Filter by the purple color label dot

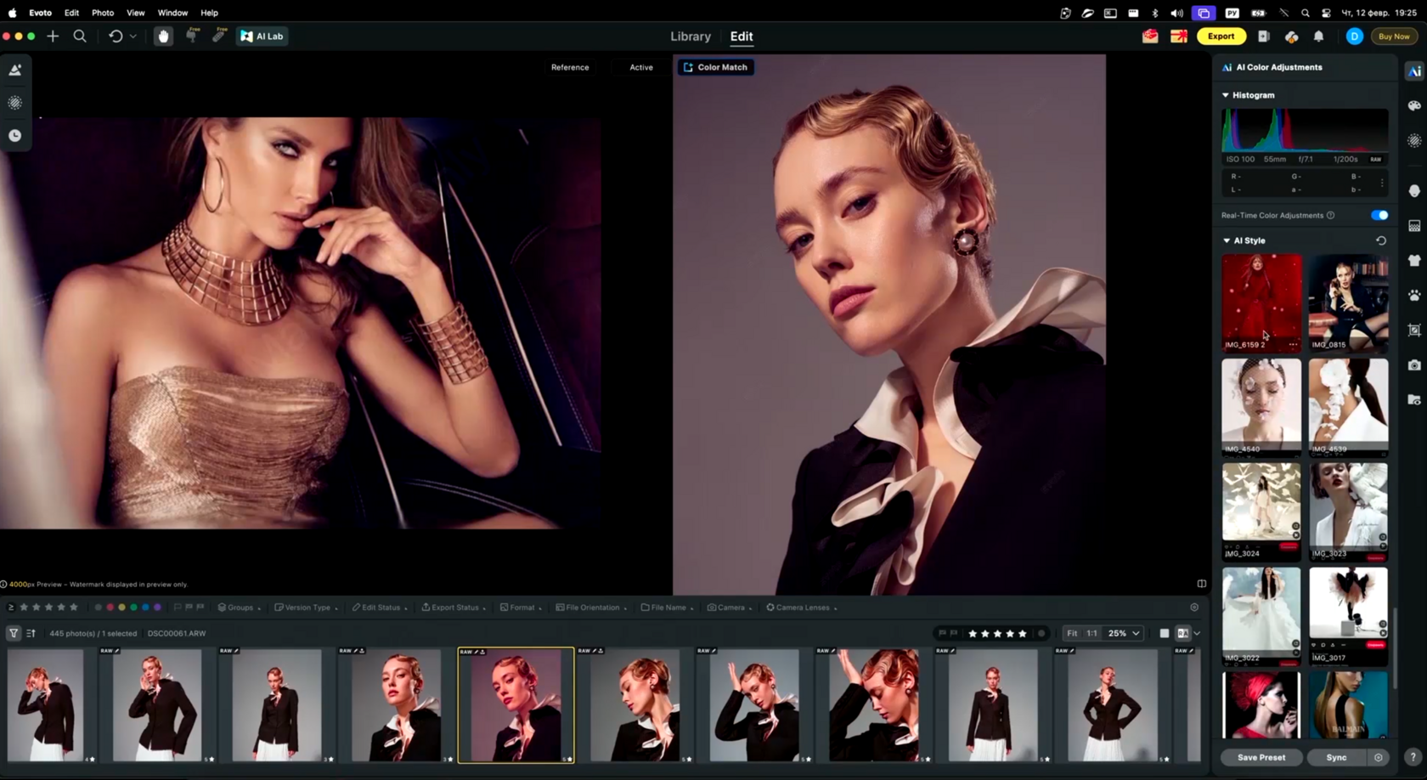click(157, 608)
